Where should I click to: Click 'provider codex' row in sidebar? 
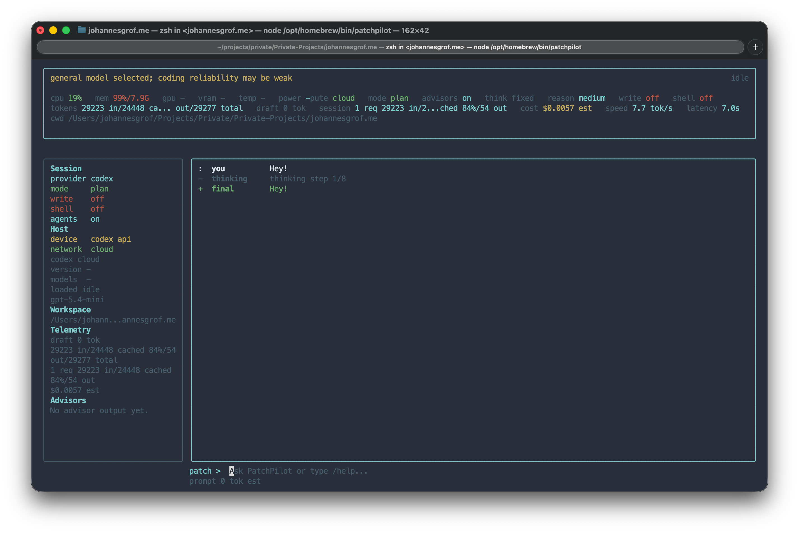point(82,179)
